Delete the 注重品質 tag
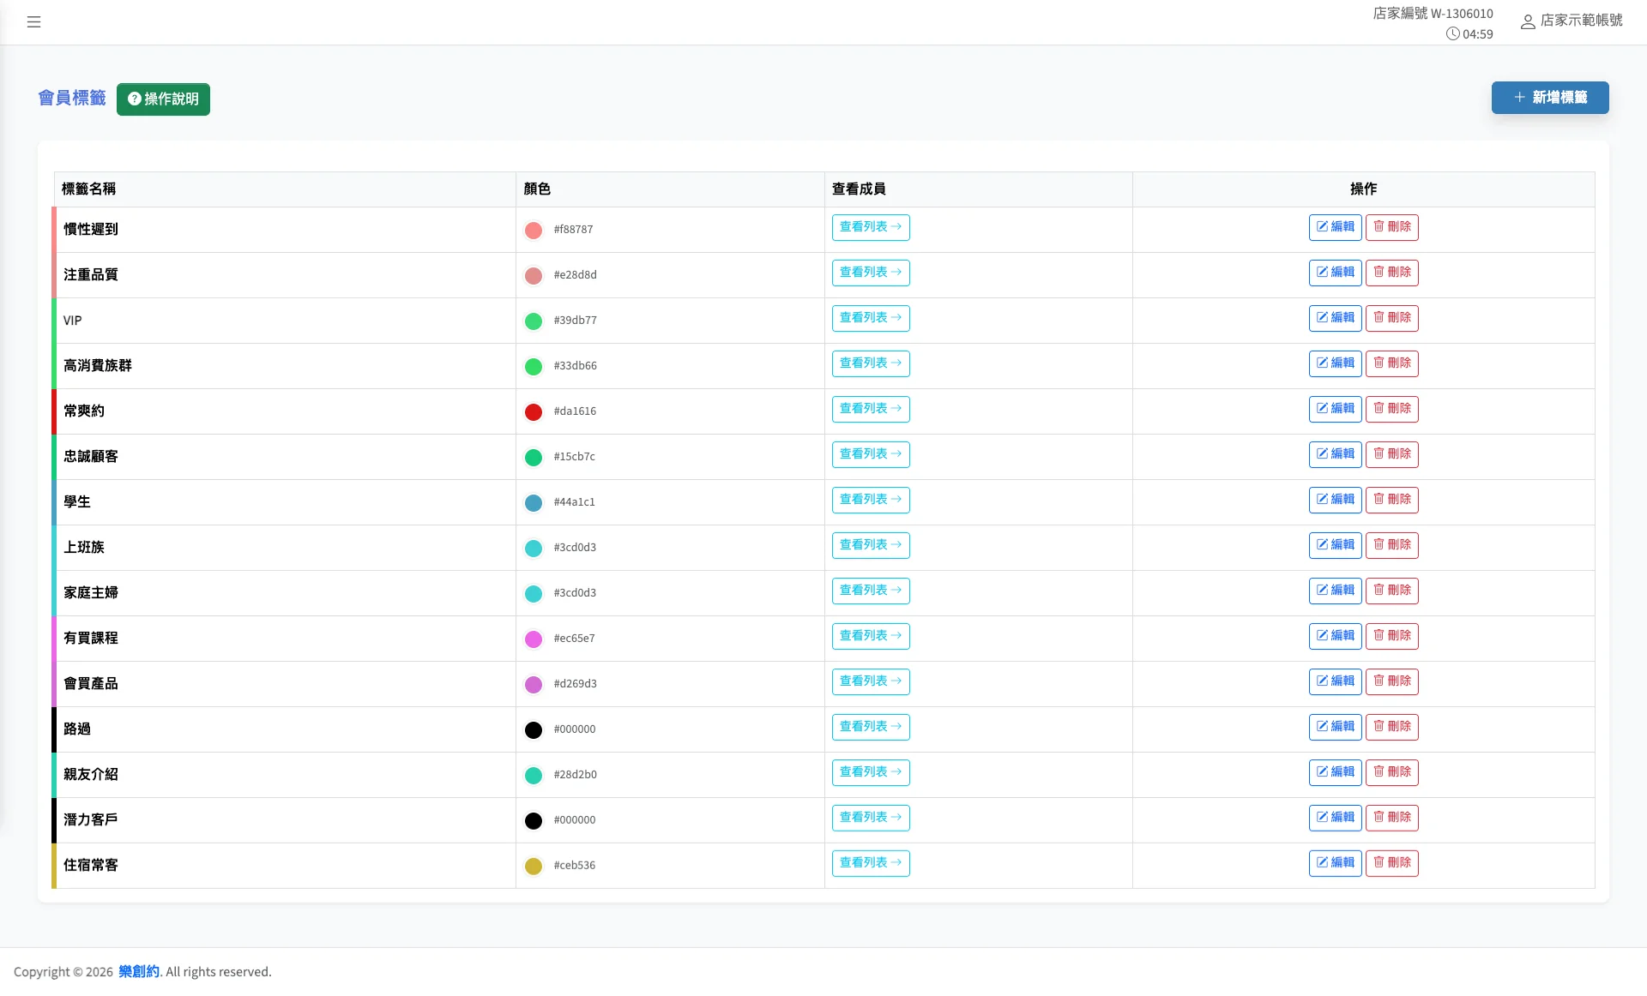The height and width of the screenshot is (996, 1647). 1391,273
